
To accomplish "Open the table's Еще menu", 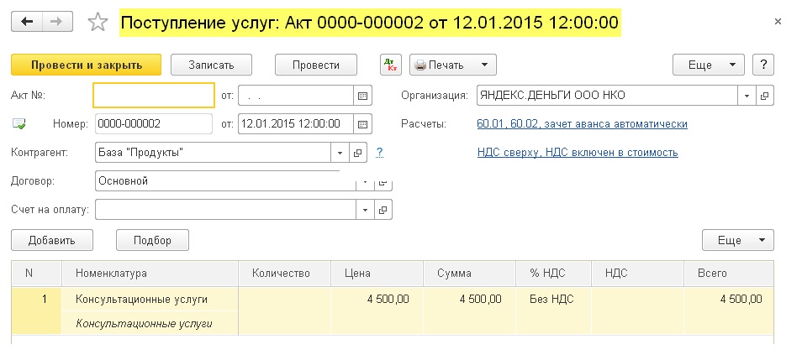I will (738, 240).
